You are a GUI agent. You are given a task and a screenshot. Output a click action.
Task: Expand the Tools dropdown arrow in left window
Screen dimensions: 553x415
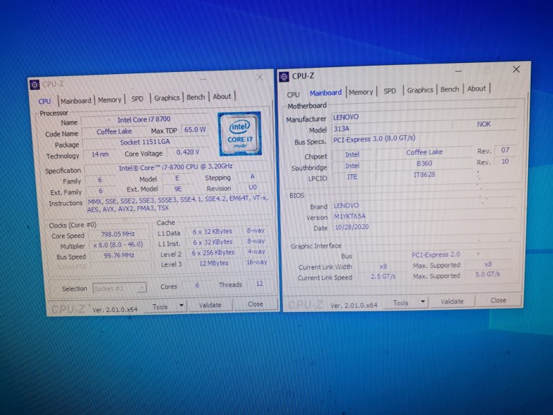182,305
